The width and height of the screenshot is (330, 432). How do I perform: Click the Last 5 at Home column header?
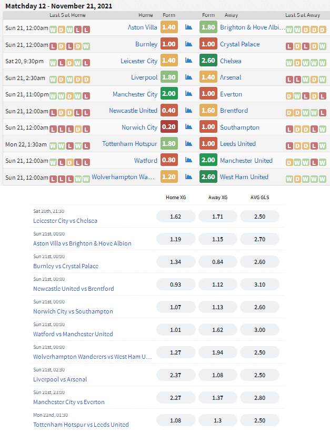coord(67,15)
